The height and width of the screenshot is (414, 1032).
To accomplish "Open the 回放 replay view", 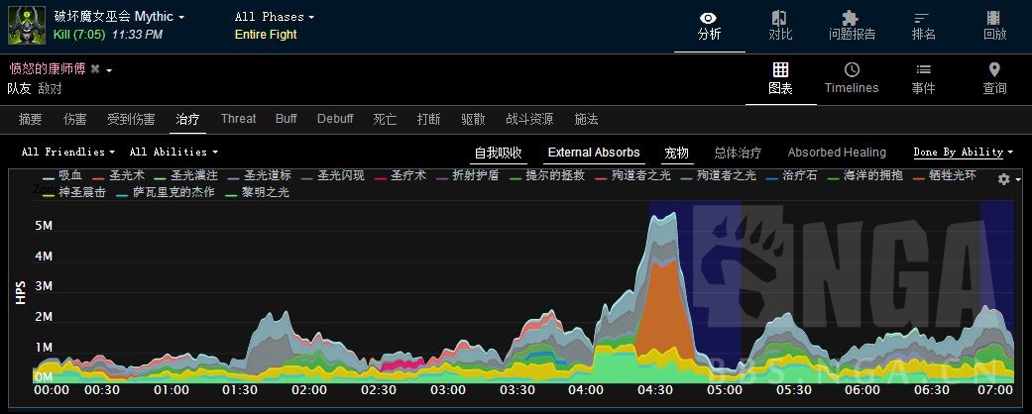I will (x=994, y=27).
